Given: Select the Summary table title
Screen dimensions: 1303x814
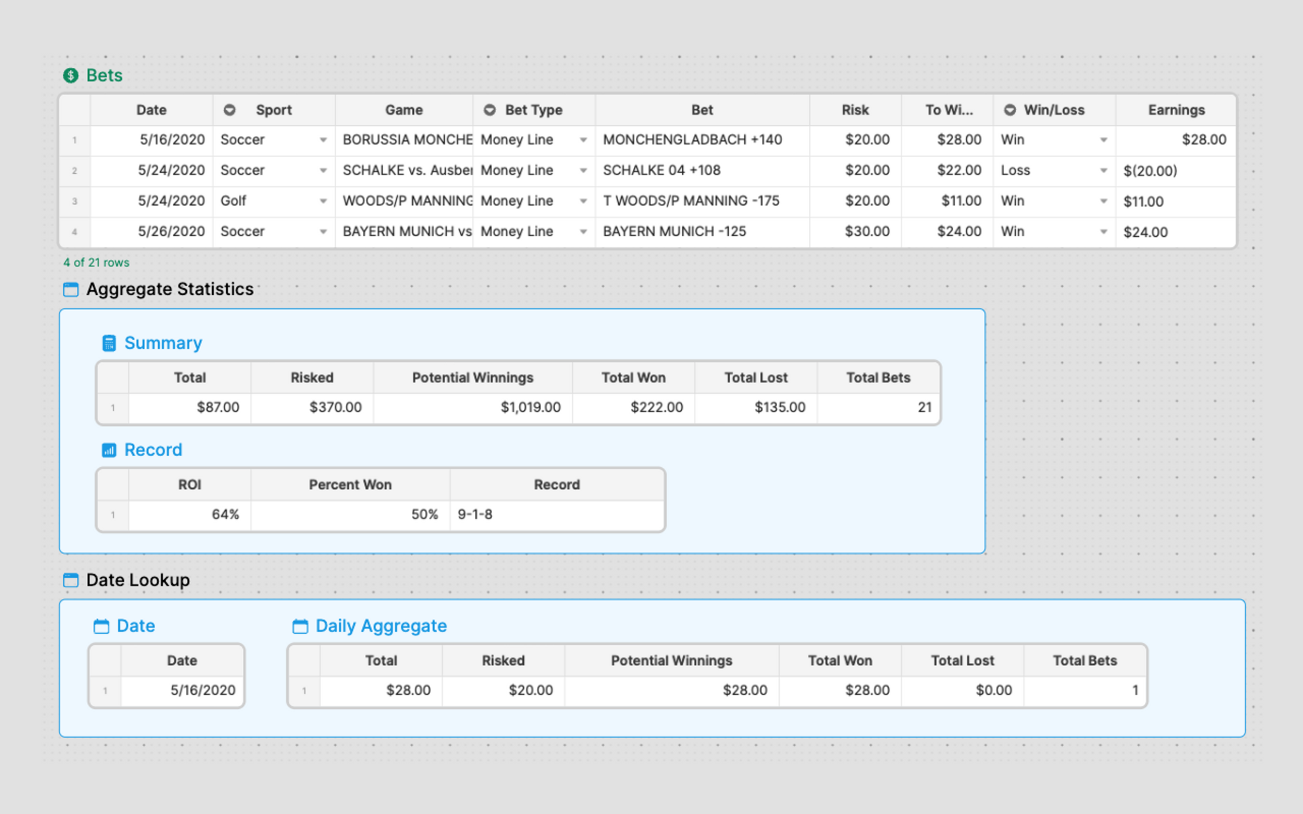Looking at the screenshot, I should (x=163, y=343).
